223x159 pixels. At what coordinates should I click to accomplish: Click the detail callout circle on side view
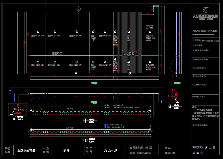[x=177, y=56]
